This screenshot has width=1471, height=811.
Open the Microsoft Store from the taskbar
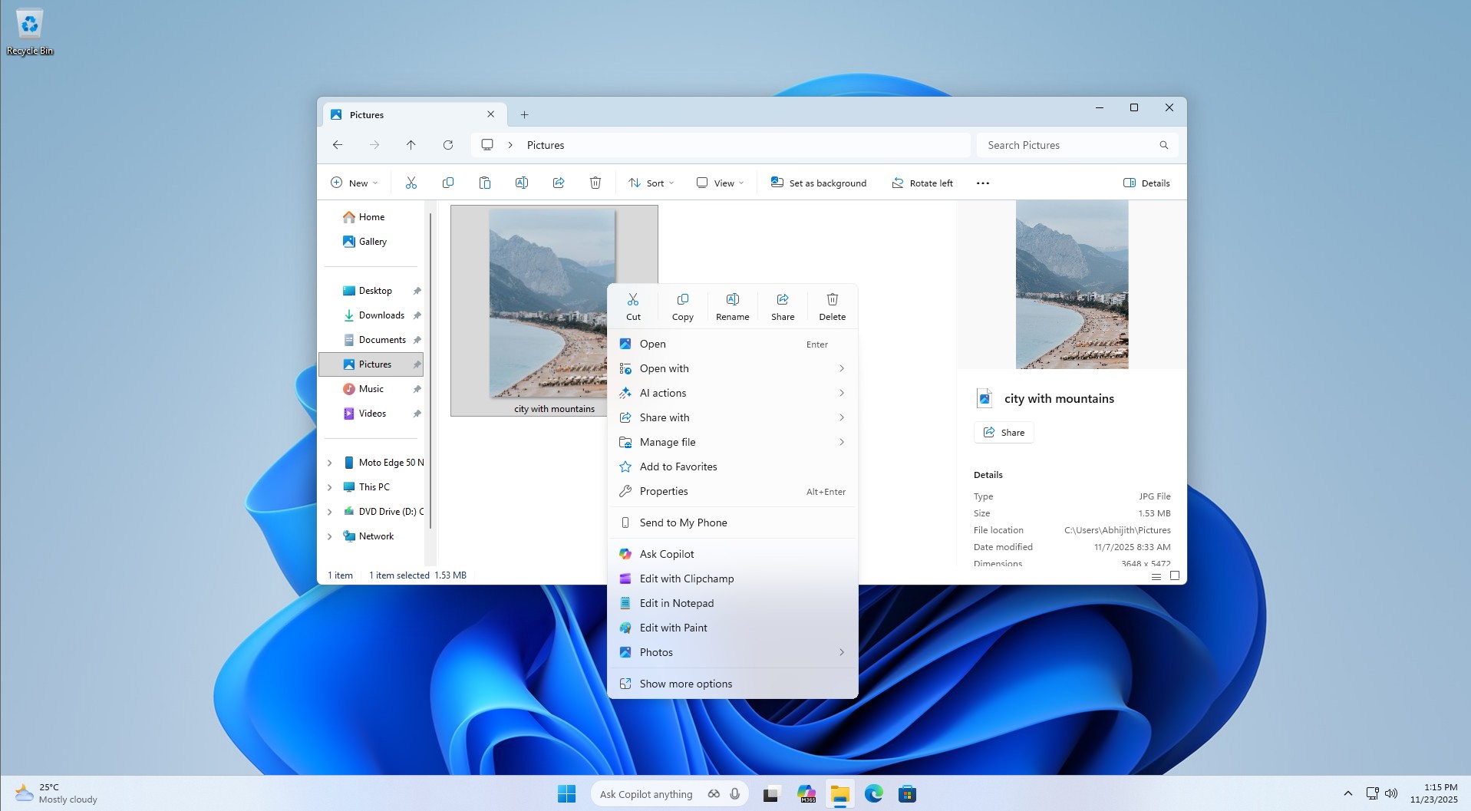point(908,793)
